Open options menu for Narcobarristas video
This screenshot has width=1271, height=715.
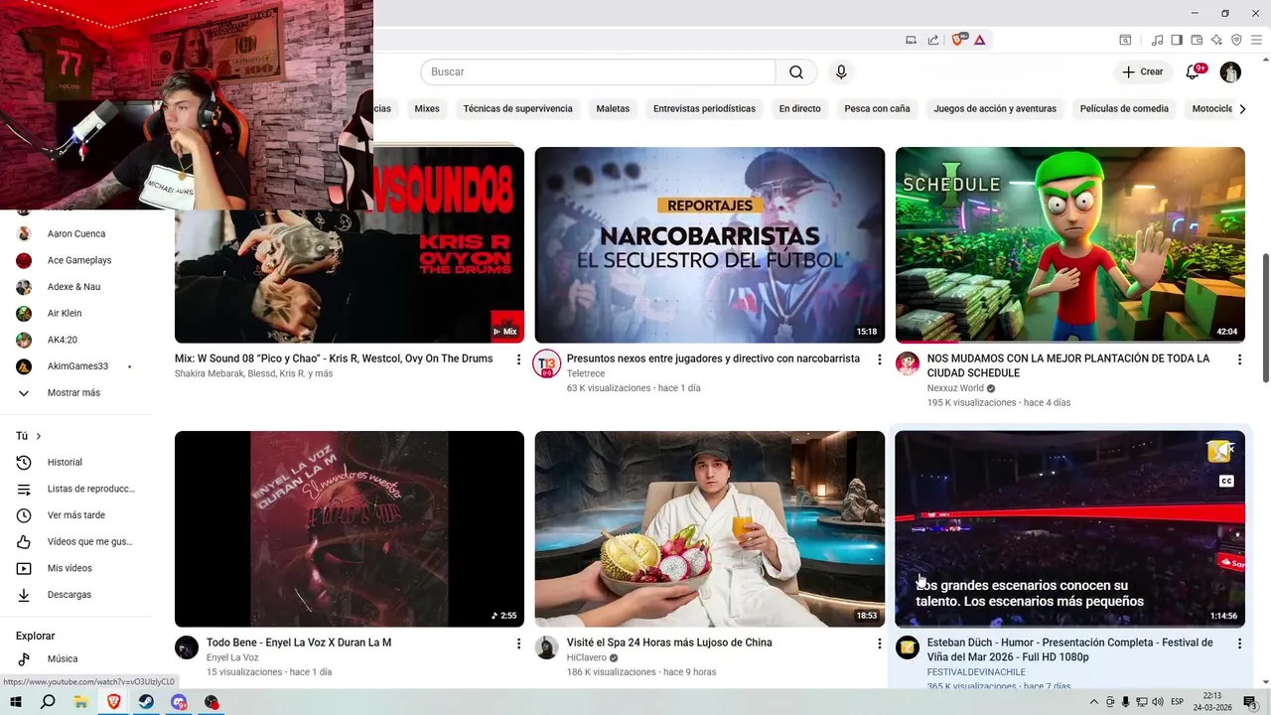click(x=879, y=359)
